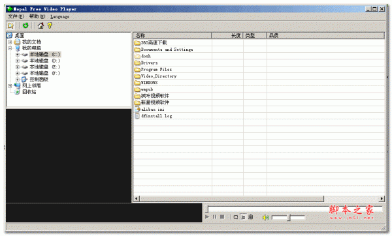Image resolution: width=392 pixels, height=236 pixels.
Task: Select the 枫叶视频软件 folder name
Action: pos(155,96)
